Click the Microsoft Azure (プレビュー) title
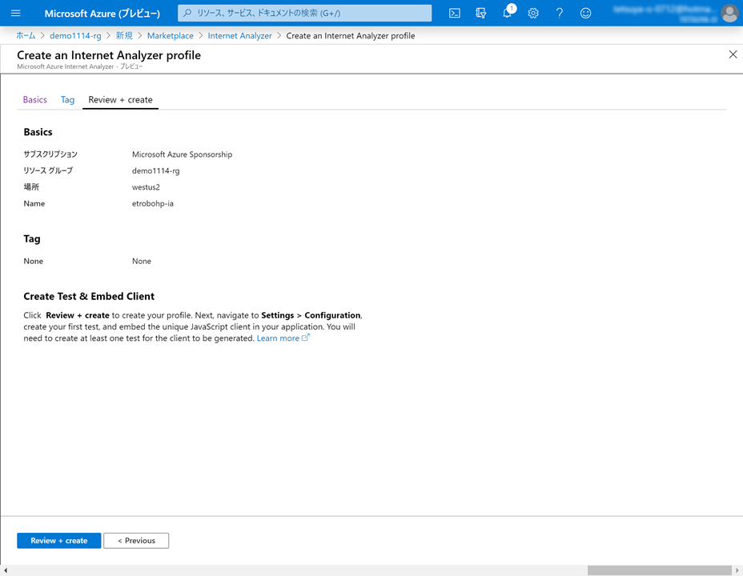Image resolution: width=743 pixels, height=576 pixels. [102, 14]
